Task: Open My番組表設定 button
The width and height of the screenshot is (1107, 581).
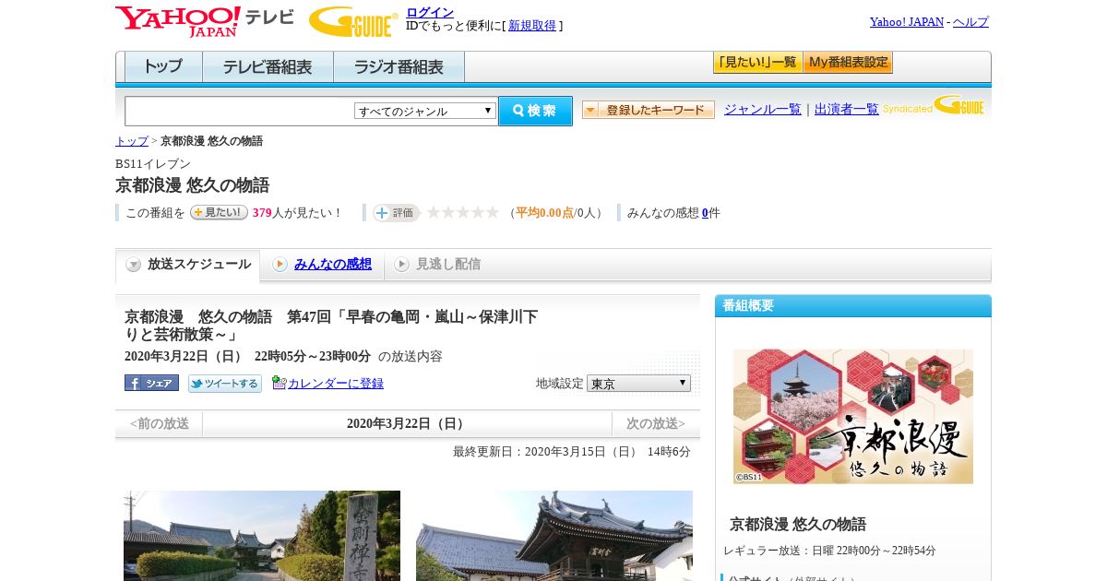Action: [849, 63]
